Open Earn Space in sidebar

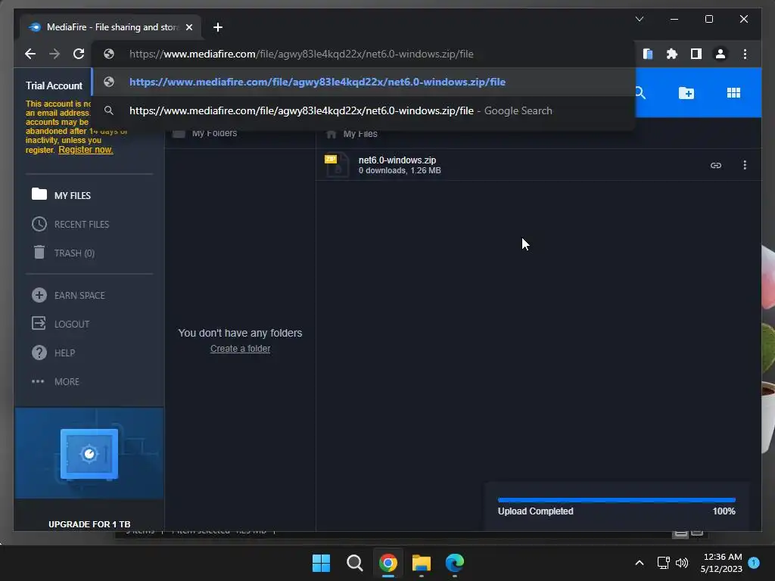(x=79, y=296)
